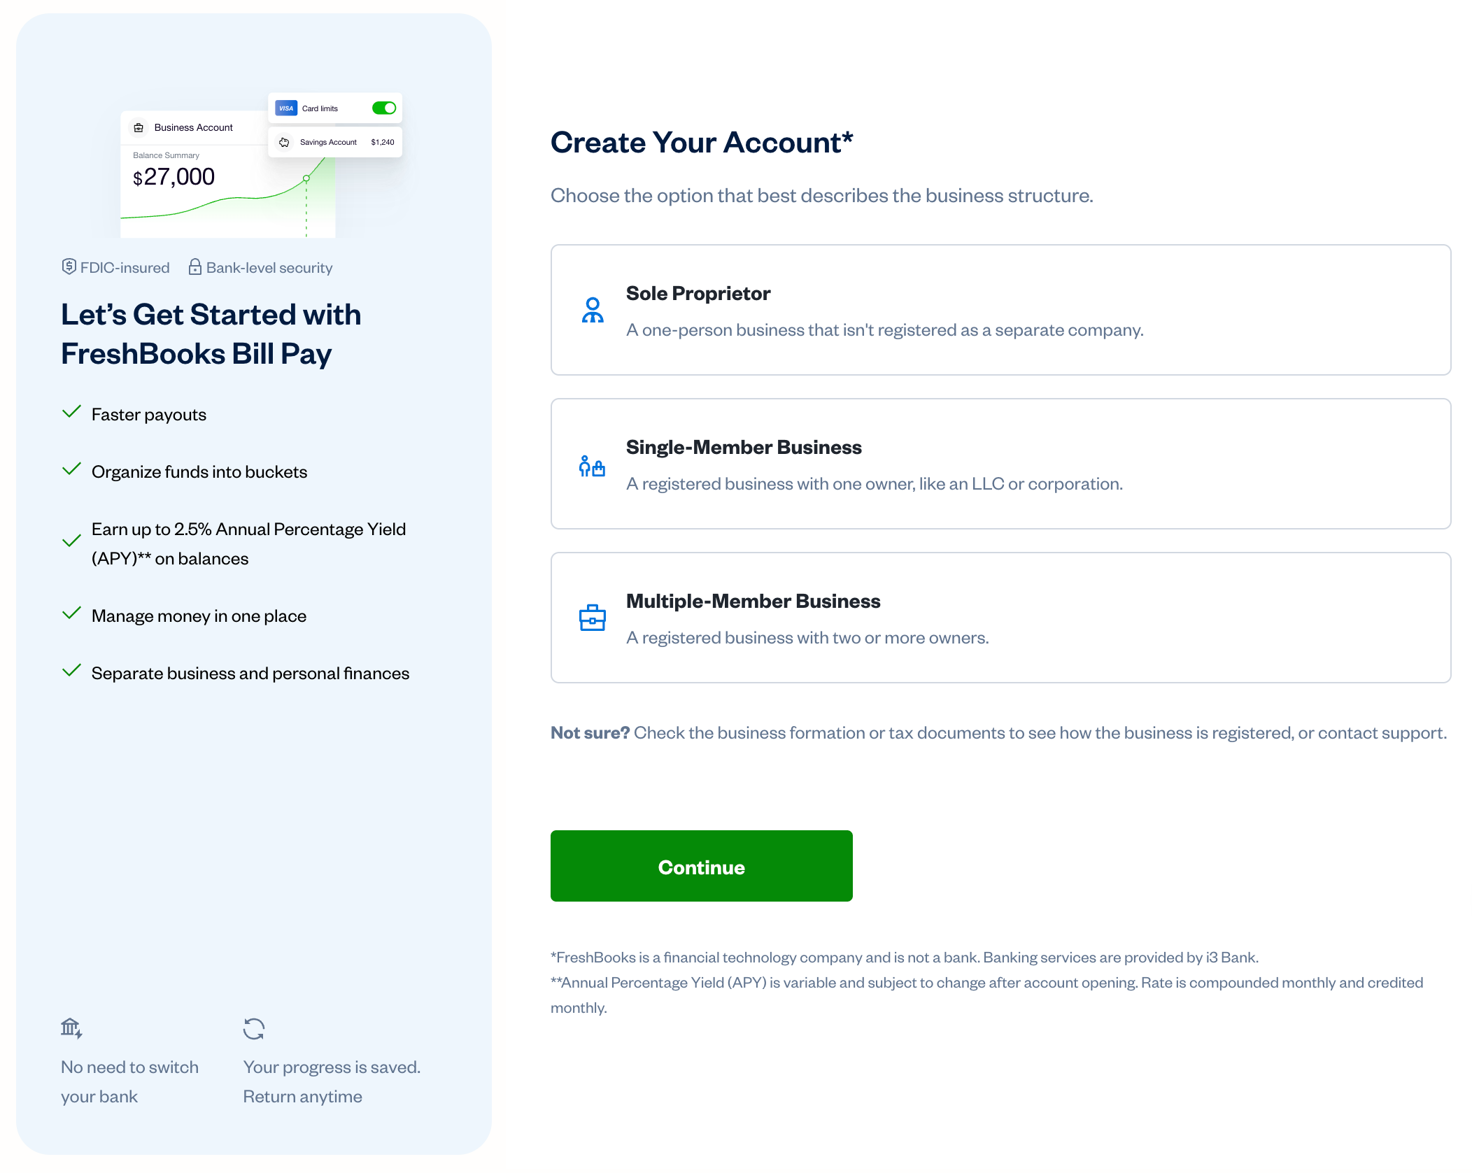Click the Single-Member Business title text
The image size is (1472, 1173).
pyautogui.click(x=744, y=447)
